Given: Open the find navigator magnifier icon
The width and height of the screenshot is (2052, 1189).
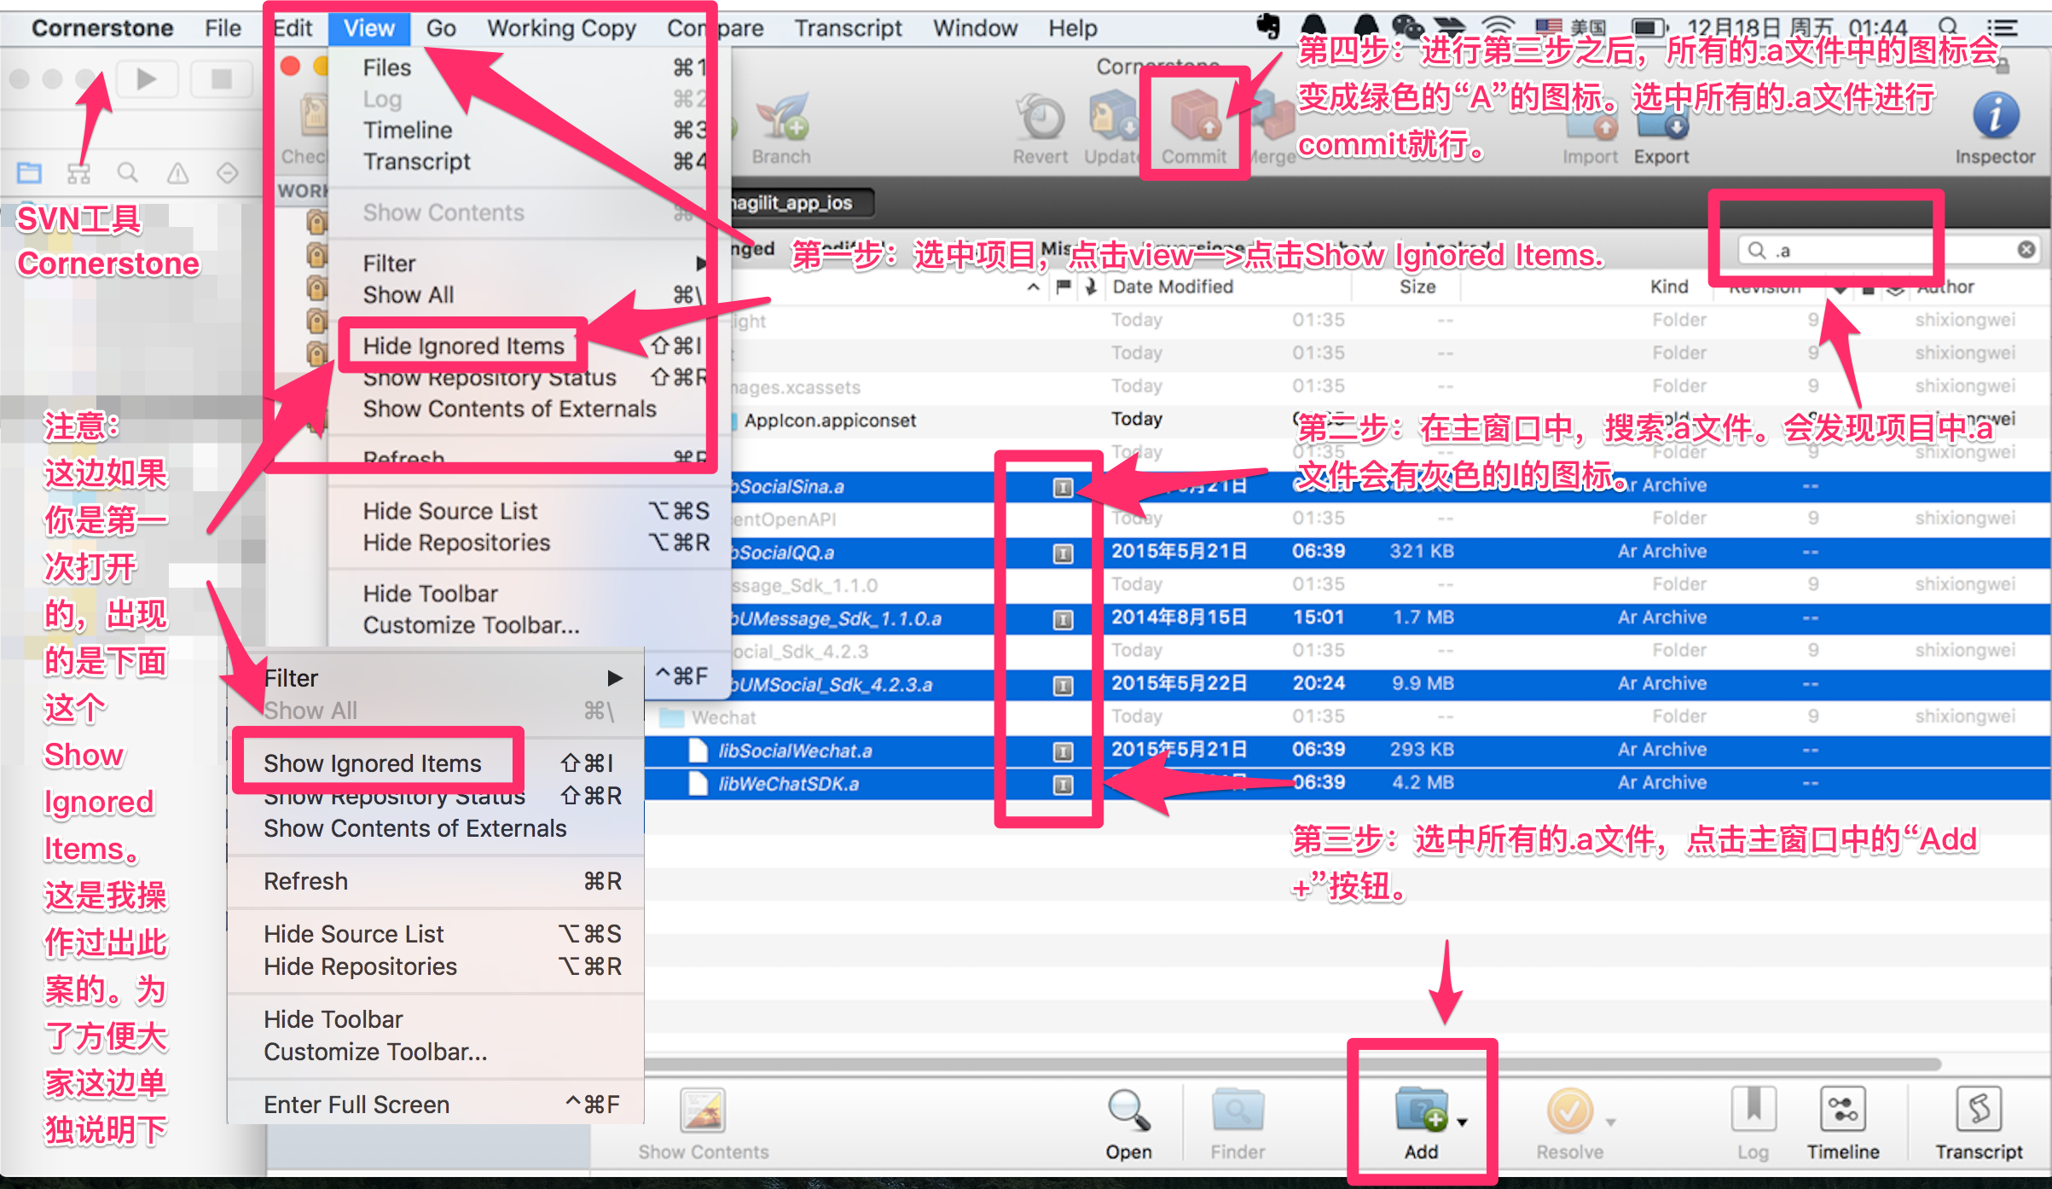Looking at the screenshot, I should click(x=128, y=173).
